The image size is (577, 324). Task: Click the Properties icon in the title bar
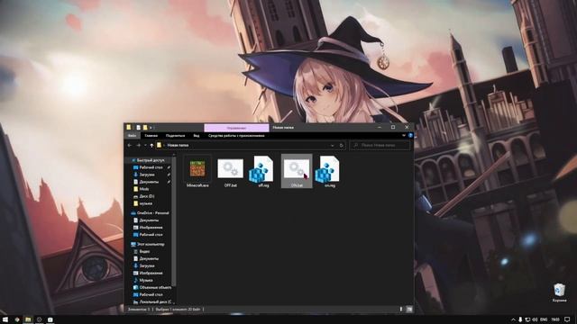click(x=138, y=128)
